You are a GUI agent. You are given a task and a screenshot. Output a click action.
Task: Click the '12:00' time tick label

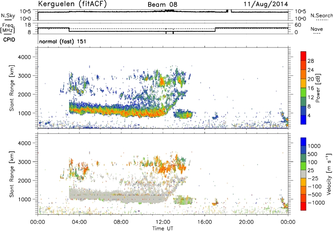tap(163, 222)
